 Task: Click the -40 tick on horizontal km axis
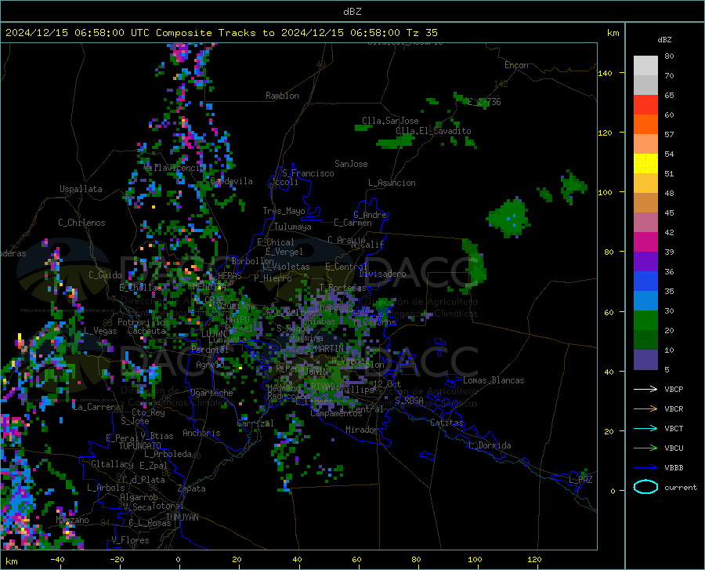(x=57, y=560)
